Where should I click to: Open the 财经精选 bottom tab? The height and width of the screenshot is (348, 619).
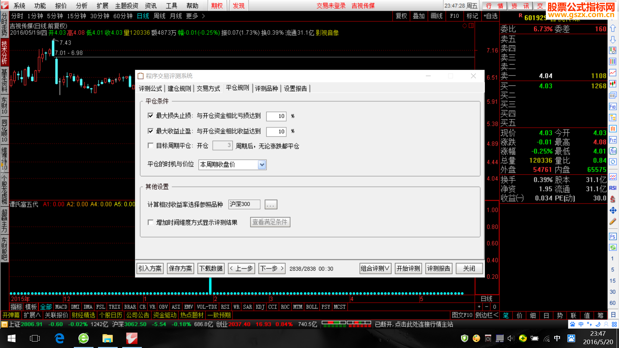pyautogui.click(x=84, y=315)
